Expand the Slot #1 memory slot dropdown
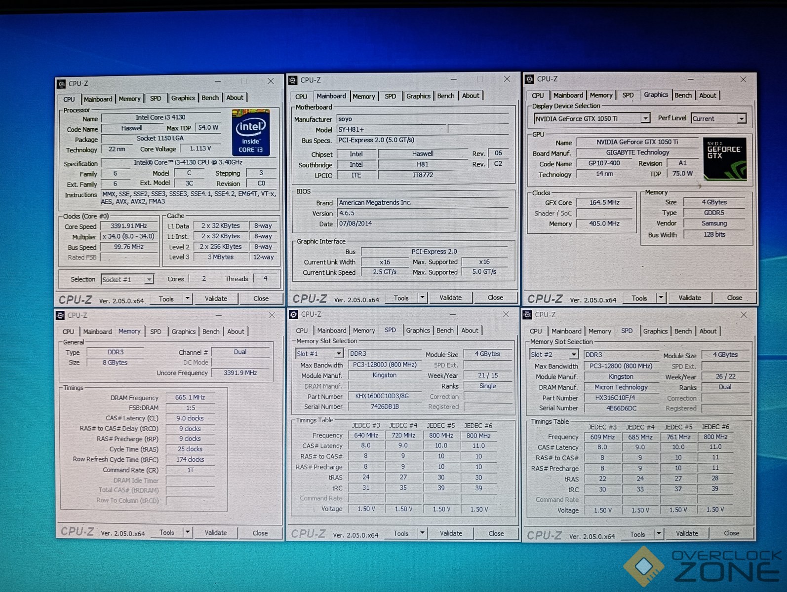The image size is (787, 592). (x=338, y=354)
